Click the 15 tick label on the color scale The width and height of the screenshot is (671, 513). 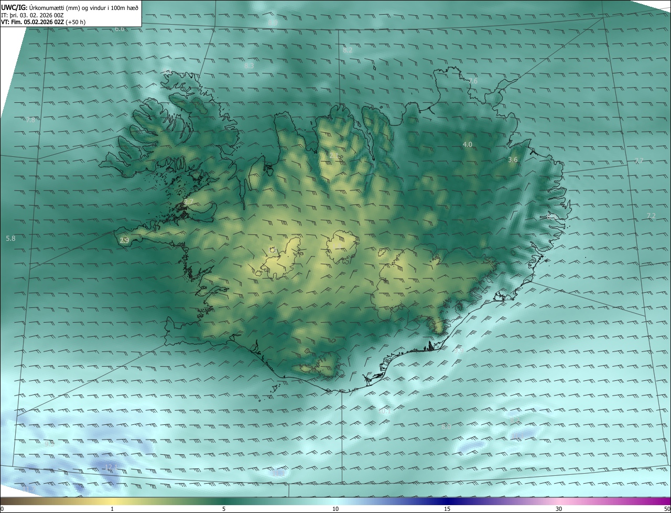[x=447, y=509]
